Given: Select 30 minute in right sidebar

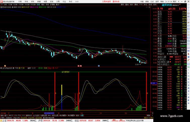Looking at the screenshot, I should [x=188, y=79].
